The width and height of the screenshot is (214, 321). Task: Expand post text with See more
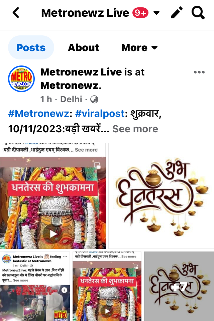(135, 129)
